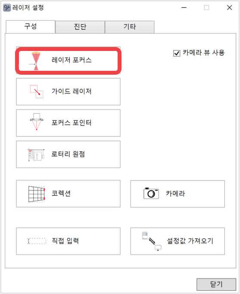Screen dimensions: 240x294
Task: Click the camera icon
Action: point(151,193)
